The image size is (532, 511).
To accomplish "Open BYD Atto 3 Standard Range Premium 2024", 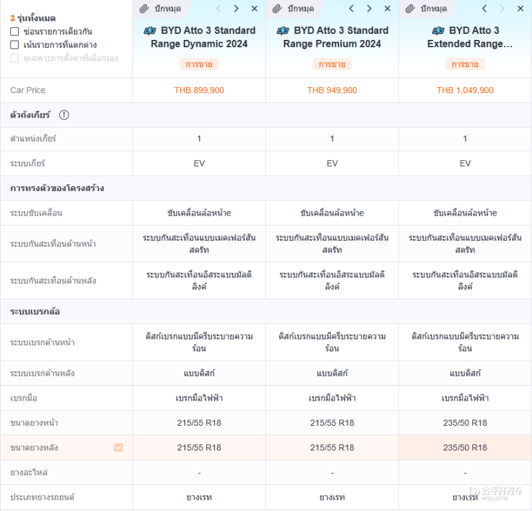I will tap(332, 37).
